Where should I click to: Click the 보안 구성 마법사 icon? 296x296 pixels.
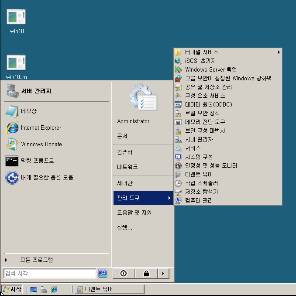pos(178,131)
